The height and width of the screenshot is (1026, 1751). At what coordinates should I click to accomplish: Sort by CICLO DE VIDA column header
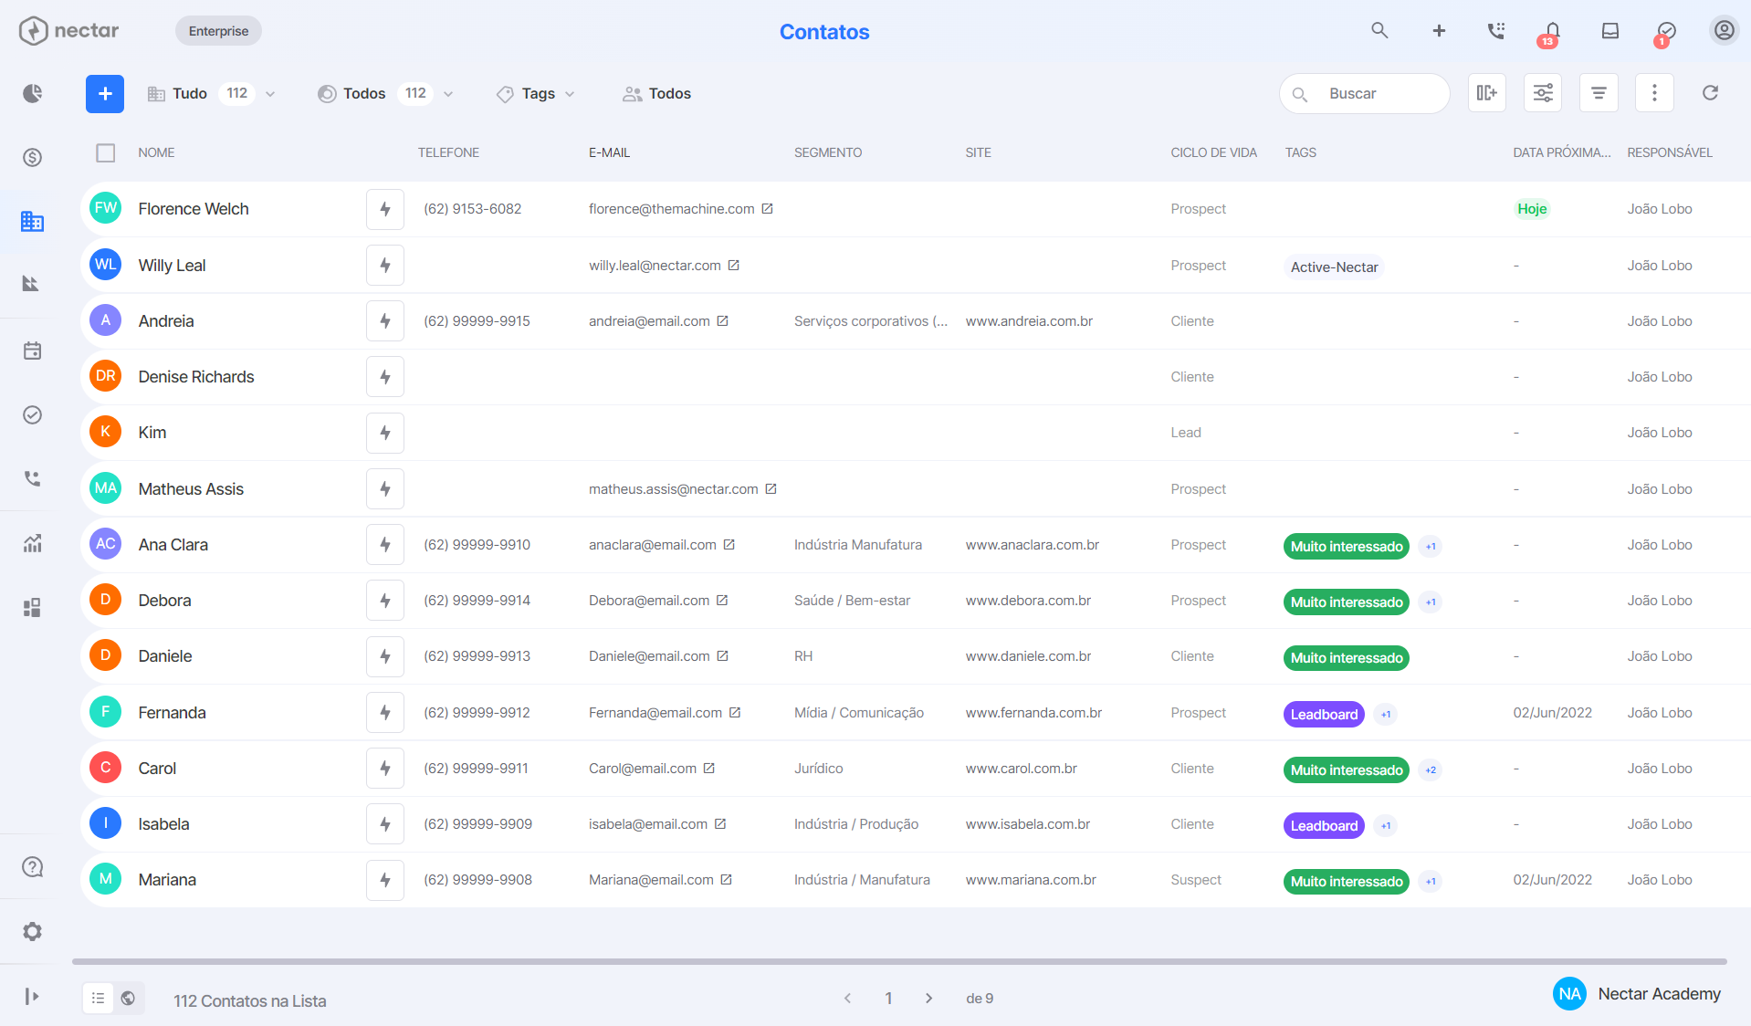point(1213,152)
